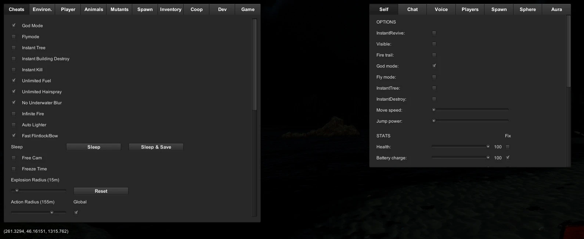Enable Fly mode in Self panel
Viewport: 584px width, 239px height.
(434, 77)
